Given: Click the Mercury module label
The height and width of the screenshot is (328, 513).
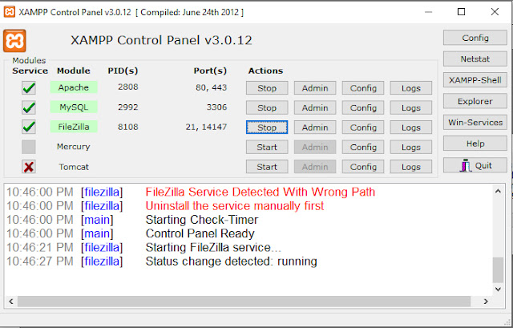Looking at the screenshot, I should coord(73,146).
